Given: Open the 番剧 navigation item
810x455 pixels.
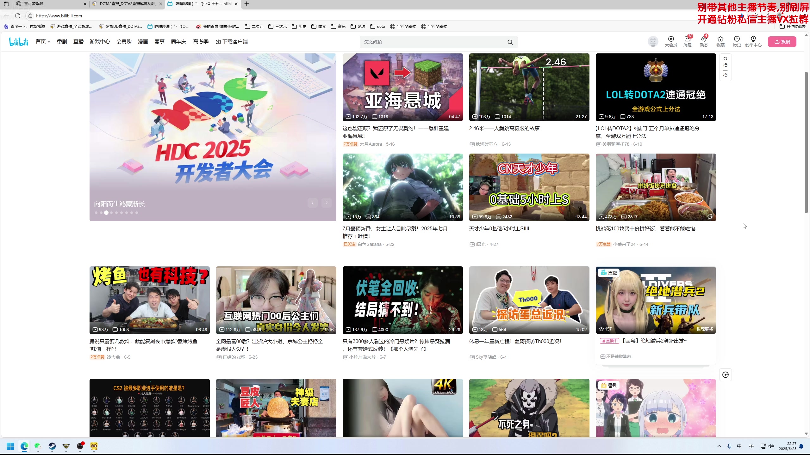Looking at the screenshot, I should pos(62,42).
